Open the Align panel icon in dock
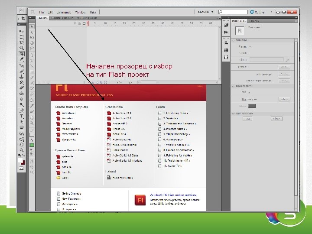 (x=226, y=43)
